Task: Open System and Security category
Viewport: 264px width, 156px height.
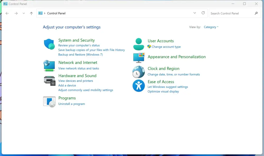Action: click(76, 40)
